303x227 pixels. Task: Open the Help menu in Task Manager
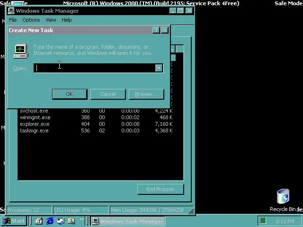(67, 20)
